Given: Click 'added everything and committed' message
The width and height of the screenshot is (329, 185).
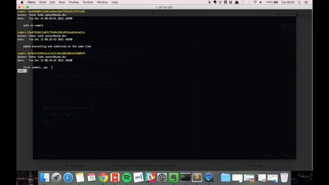Looking at the screenshot, I should tap(57, 46).
